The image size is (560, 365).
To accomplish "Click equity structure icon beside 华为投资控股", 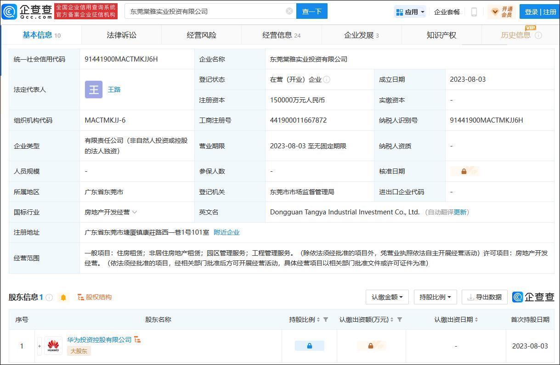I will click(x=137, y=340).
